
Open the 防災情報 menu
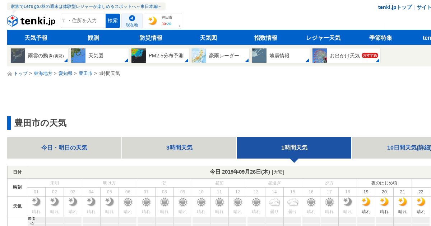[x=151, y=38]
